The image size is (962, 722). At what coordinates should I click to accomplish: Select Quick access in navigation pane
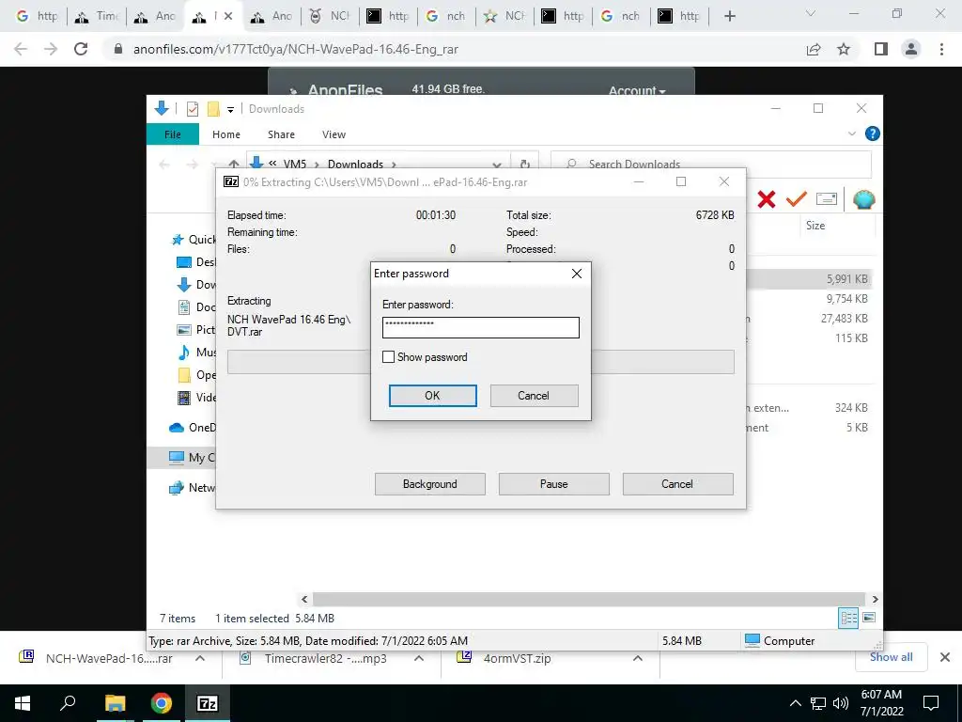pyautogui.click(x=194, y=240)
